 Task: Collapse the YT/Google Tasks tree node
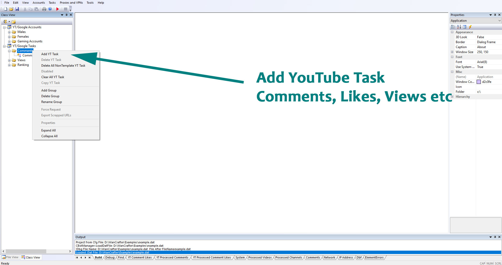(4, 46)
